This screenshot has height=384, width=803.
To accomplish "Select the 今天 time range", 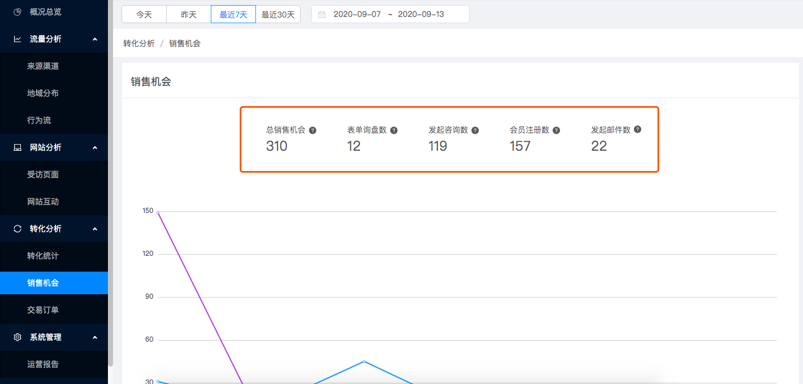I will 144,15.
